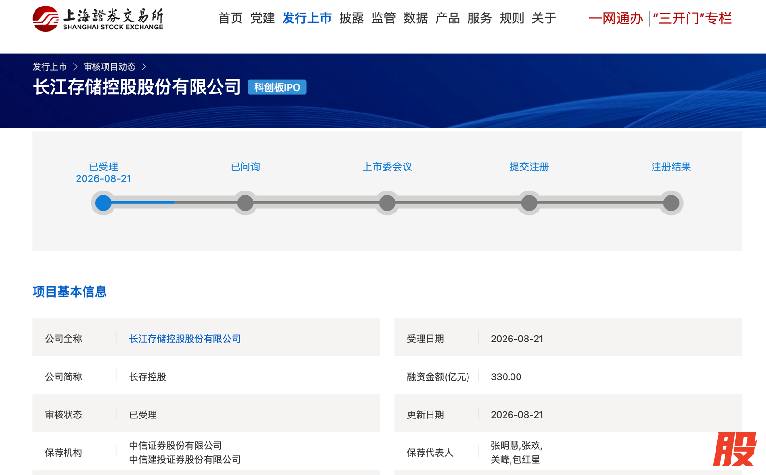Select the 发行上市 navigation menu

click(x=307, y=18)
